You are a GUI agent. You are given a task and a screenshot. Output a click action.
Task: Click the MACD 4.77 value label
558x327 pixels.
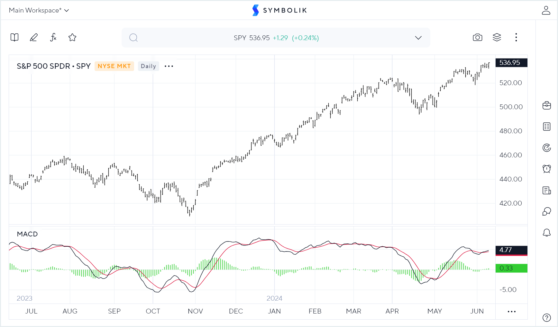click(x=511, y=250)
